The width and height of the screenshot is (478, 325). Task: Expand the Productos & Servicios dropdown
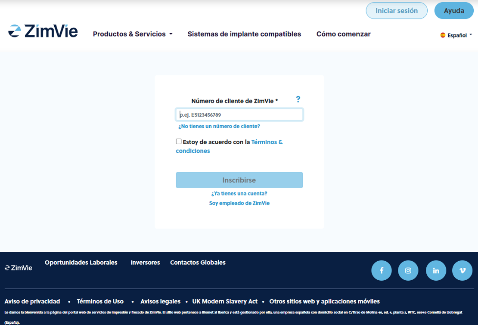pyautogui.click(x=133, y=34)
